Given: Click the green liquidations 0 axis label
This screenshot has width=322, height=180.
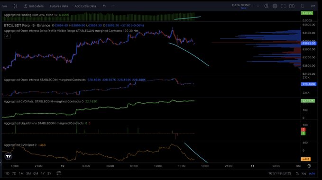Looking at the screenshot, I should [303, 133].
